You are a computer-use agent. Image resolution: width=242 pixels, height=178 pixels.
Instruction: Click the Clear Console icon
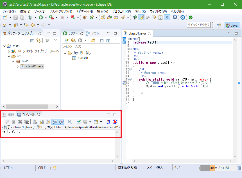click(35, 122)
